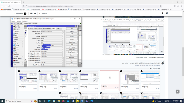
Task: Open Dashboard menu in WinBox
Action: coord(25,21)
